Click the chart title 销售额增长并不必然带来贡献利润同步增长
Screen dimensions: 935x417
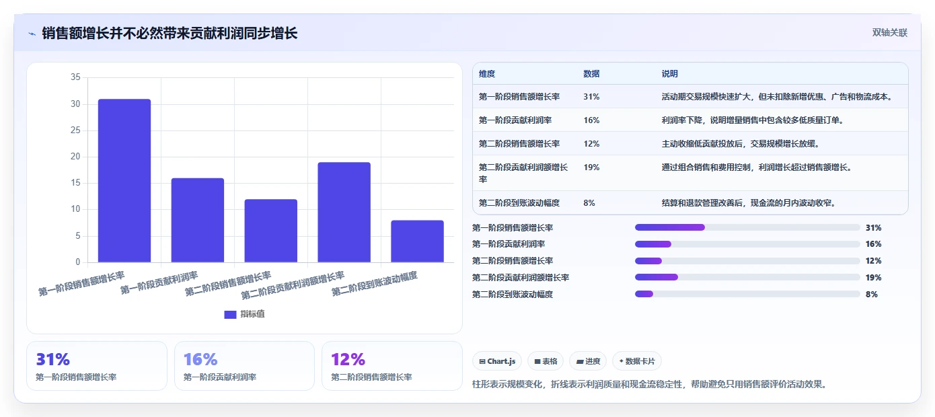(170, 33)
